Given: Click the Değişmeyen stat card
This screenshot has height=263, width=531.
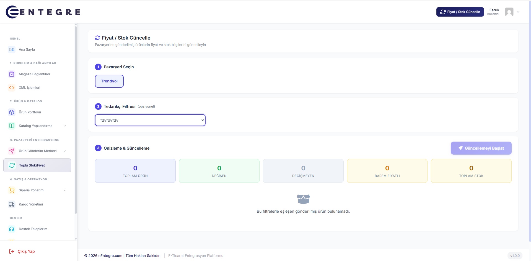Looking at the screenshot, I should [x=303, y=171].
